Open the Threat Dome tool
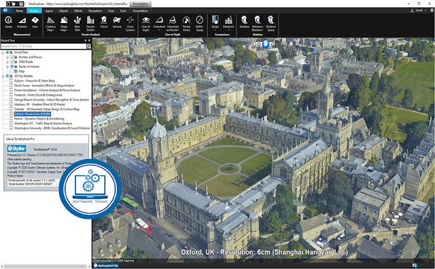 186,24
